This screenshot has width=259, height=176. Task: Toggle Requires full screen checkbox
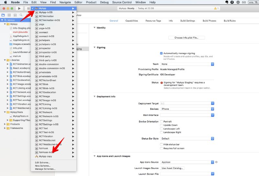pos(161,148)
